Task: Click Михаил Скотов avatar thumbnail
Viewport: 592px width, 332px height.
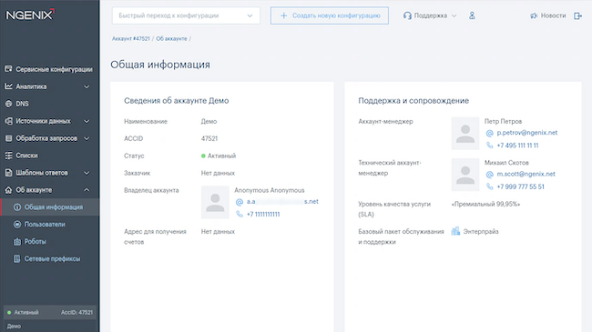Action: (x=465, y=175)
